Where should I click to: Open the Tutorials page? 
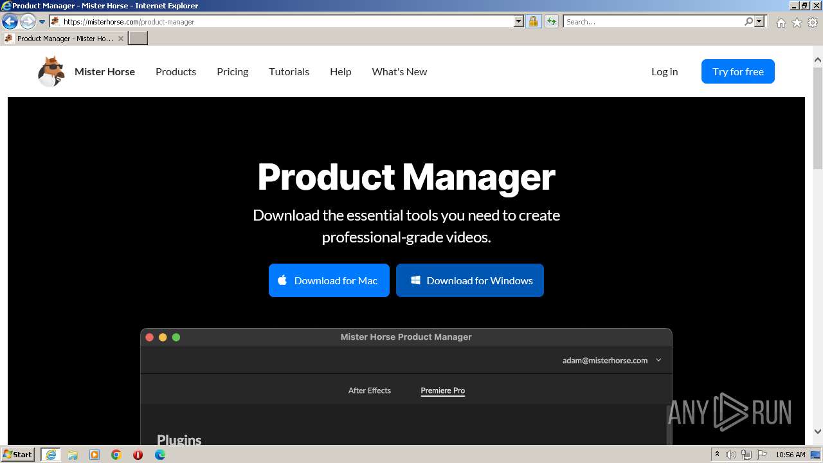click(x=289, y=71)
